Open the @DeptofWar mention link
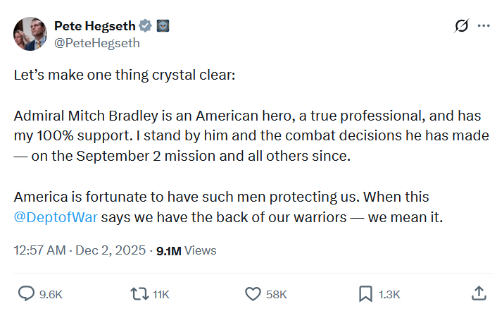The width and height of the screenshot is (497, 311). (x=56, y=217)
